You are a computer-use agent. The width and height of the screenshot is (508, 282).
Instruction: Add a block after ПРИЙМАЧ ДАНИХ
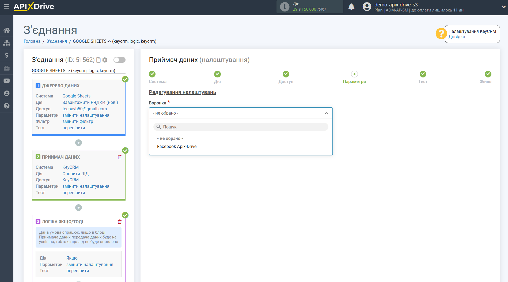click(78, 207)
